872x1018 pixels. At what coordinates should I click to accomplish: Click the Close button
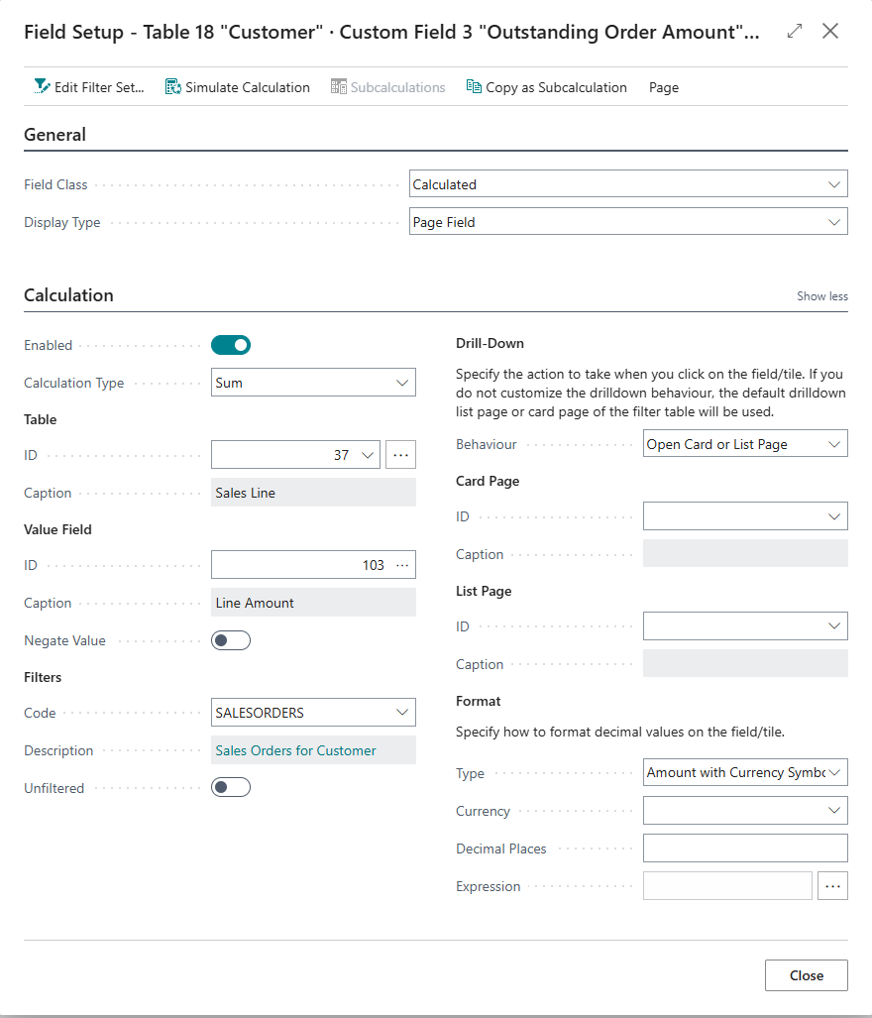(x=806, y=975)
